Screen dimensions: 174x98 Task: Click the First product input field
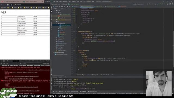(x=25, y=17)
